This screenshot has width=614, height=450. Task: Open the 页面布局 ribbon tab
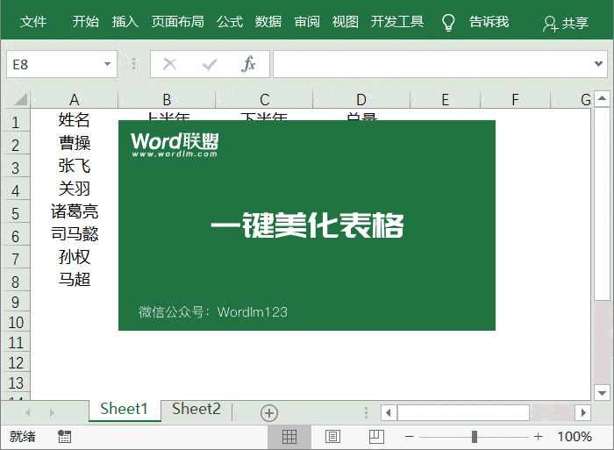pos(177,22)
